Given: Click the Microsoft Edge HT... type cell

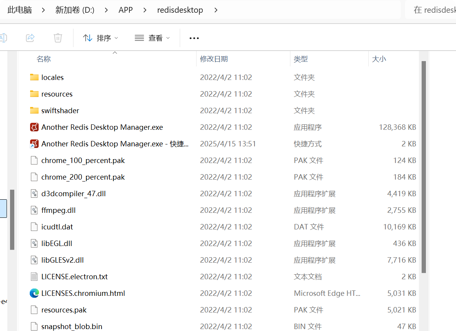Looking at the screenshot, I should pos(327,293).
